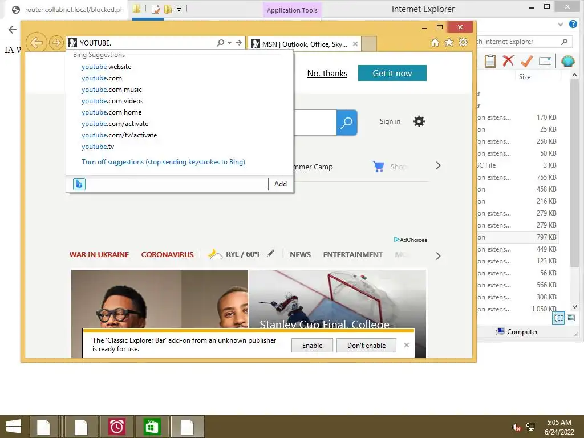Click the IE back navigation button
Screen dimensions: 584x438
click(x=36, y=43)
